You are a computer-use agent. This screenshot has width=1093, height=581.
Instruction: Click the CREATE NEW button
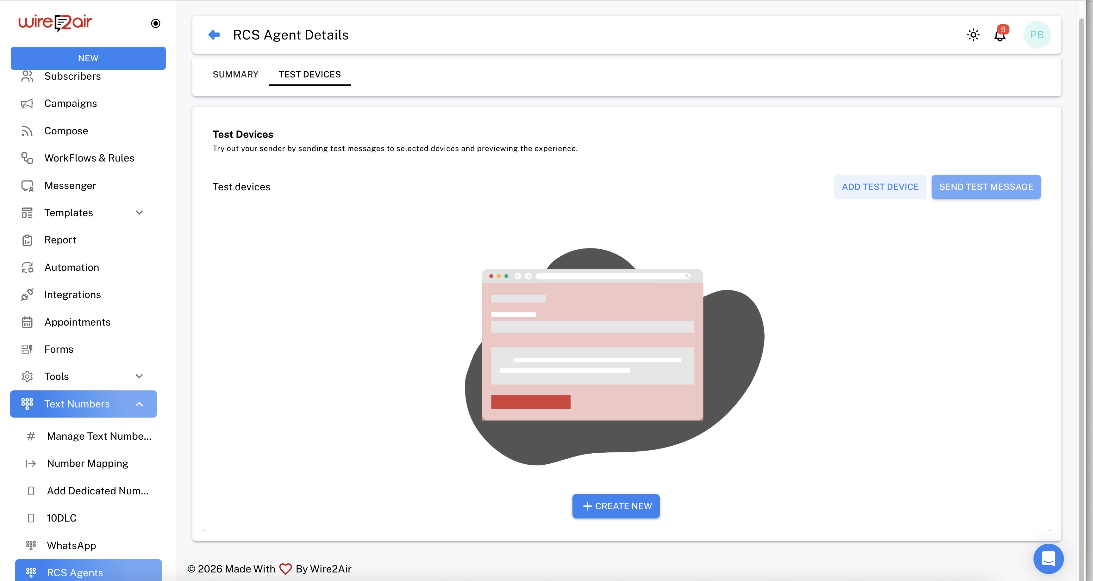pyautogui.click(x=616, y=506)
